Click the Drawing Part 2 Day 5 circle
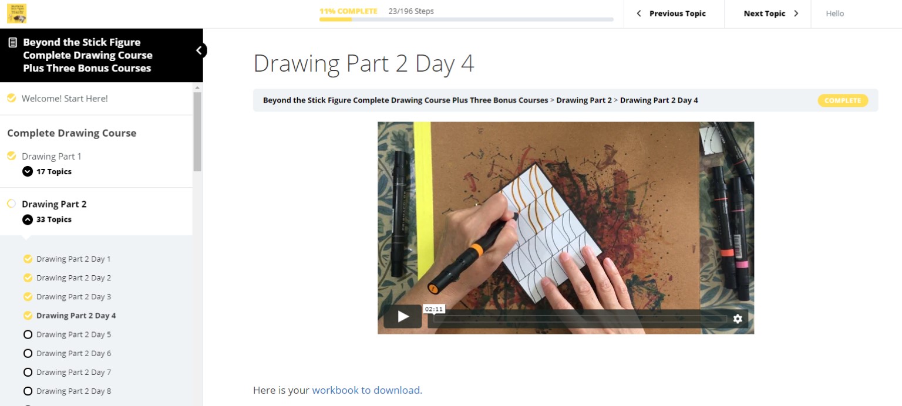This screenshot has width=902, height=406. 28,334
